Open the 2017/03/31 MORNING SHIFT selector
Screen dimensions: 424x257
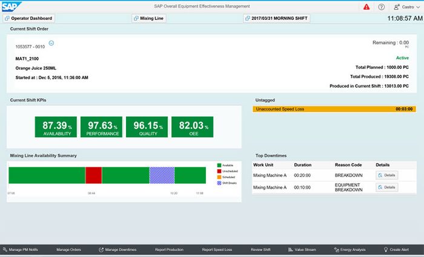click(276, 18)
